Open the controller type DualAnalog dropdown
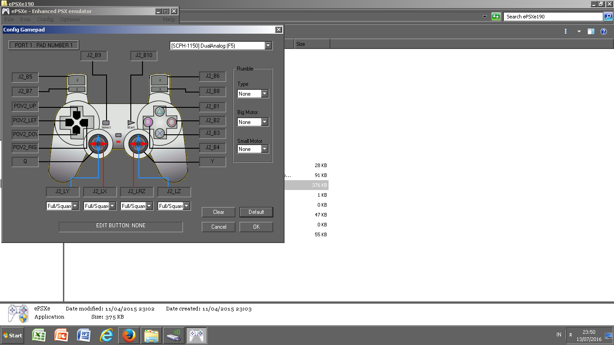This screenshot has width=614, height=345. pos(268,45)
